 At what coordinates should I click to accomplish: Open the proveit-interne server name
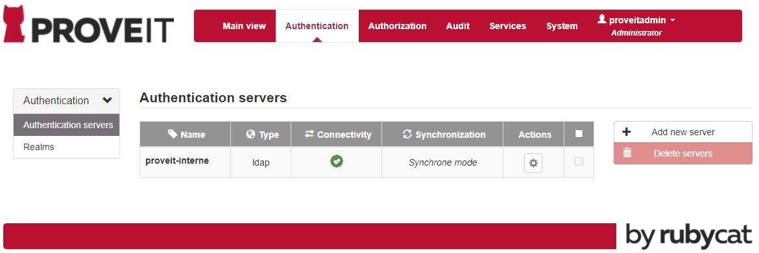pos(177,160)
